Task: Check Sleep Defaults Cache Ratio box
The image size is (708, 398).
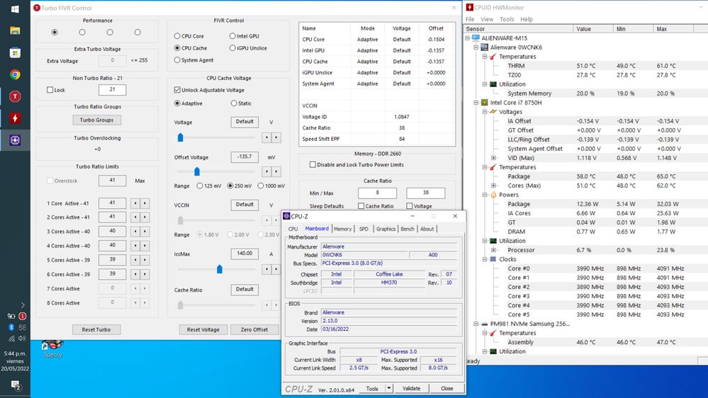Action: click(x=361, y=206)
